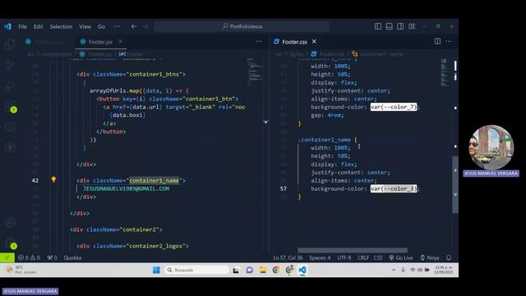Open Google Chrome on taskbar

[276, 270]
